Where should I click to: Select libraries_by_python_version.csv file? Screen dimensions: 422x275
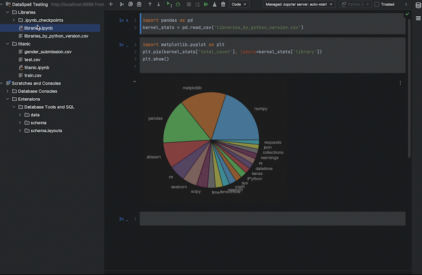click(56, 36)
